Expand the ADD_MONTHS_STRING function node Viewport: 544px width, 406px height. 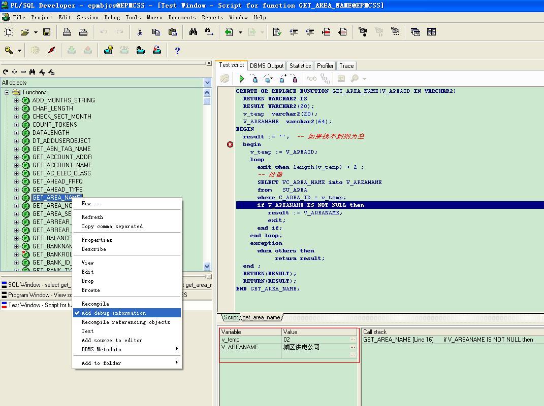(16, 100)
